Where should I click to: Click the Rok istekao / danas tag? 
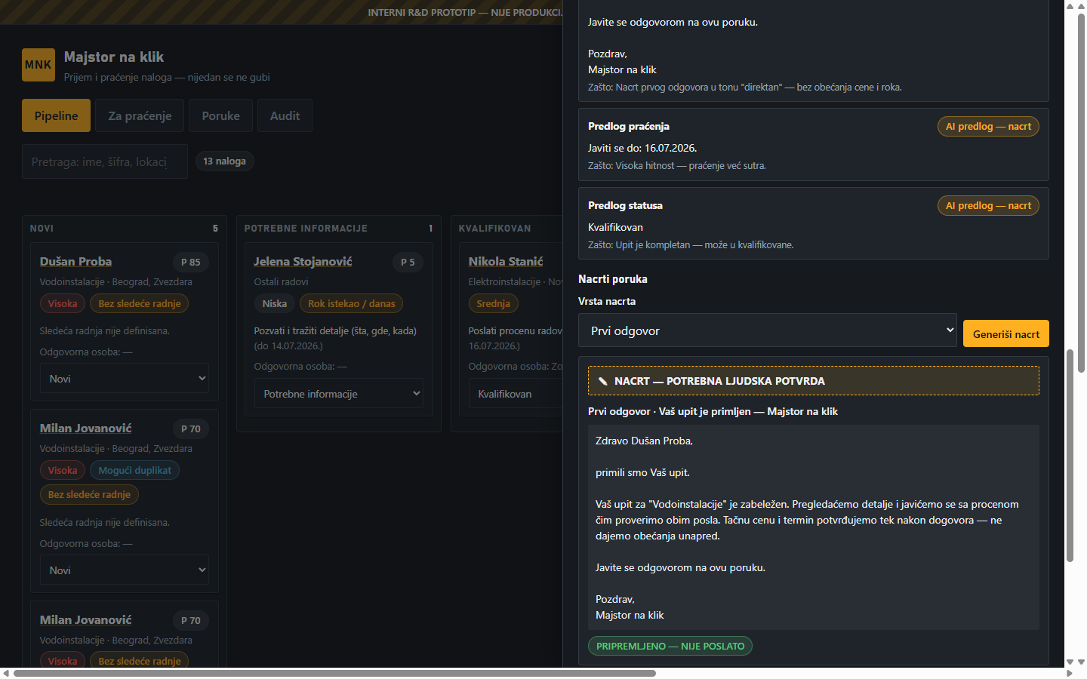(351, 303)
